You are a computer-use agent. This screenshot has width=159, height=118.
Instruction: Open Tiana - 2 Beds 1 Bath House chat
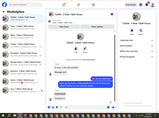(22, 27)
